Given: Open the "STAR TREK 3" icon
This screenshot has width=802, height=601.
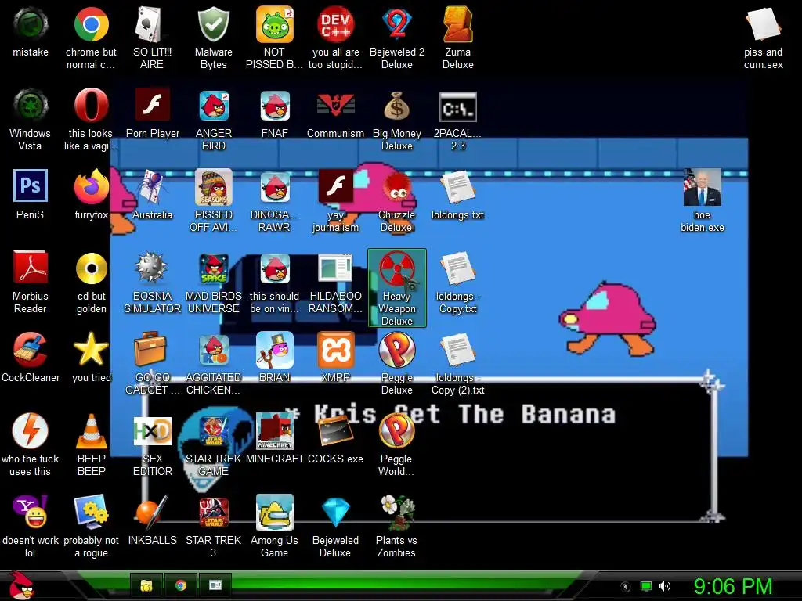Looking at the screenshot, I should 213,513.
